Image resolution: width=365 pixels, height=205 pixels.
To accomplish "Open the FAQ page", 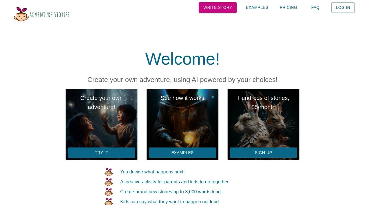I will [315, 7].
